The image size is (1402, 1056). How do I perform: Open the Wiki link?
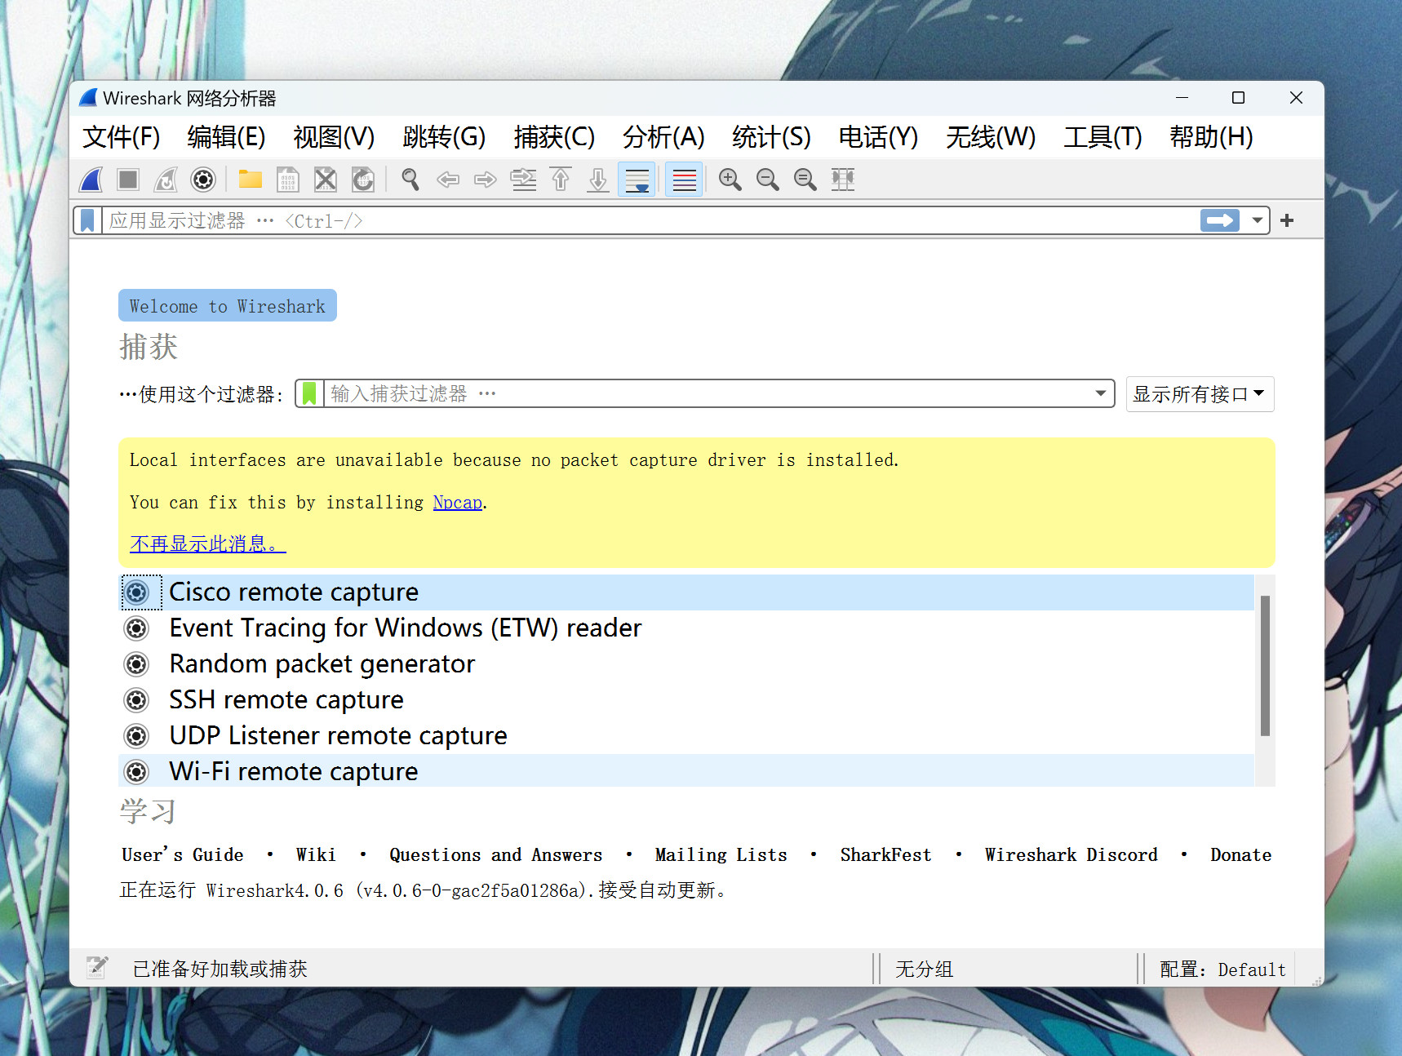click(x=316, y=854)
